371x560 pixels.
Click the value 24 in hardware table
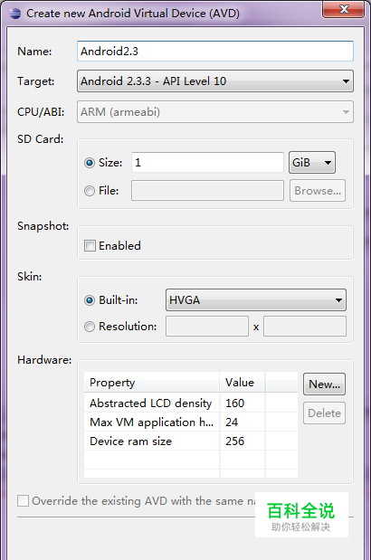232,422
